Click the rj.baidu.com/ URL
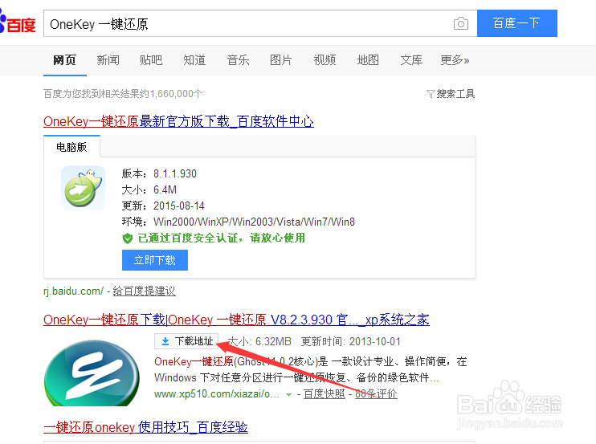 [73, 291]
